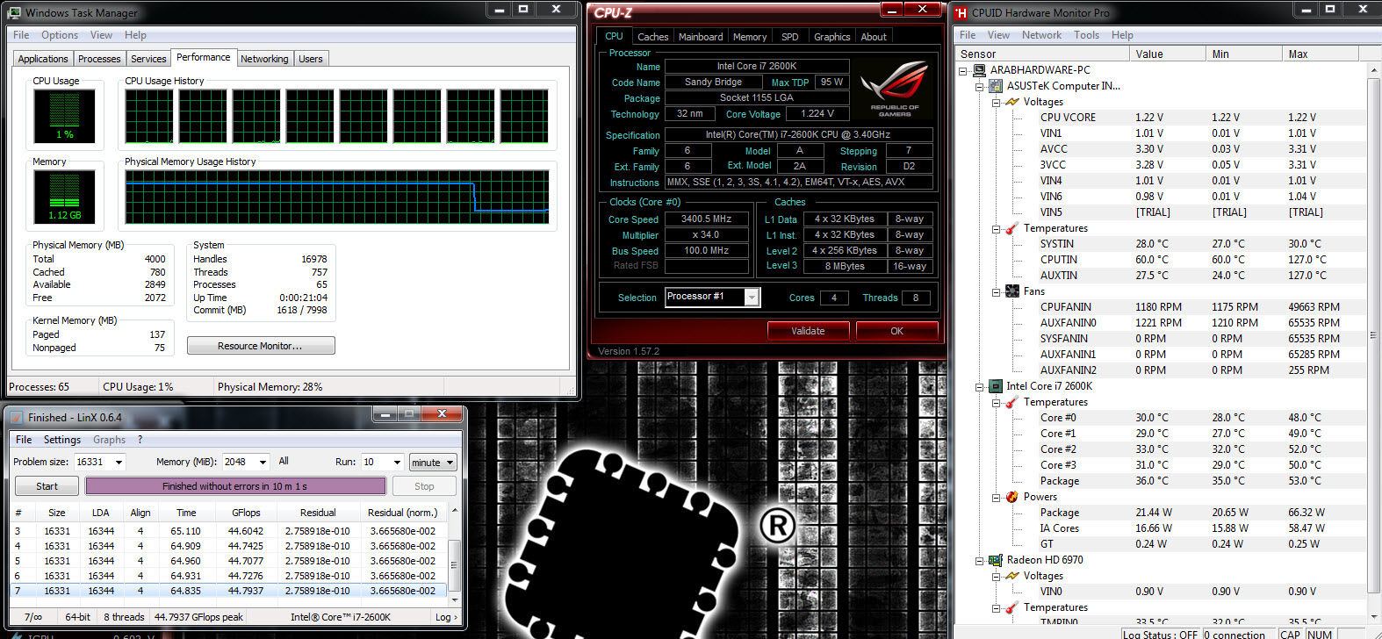1382x639 pixels.
Task: Click the LinX results scrollbar down arrow
Action: 455,600
